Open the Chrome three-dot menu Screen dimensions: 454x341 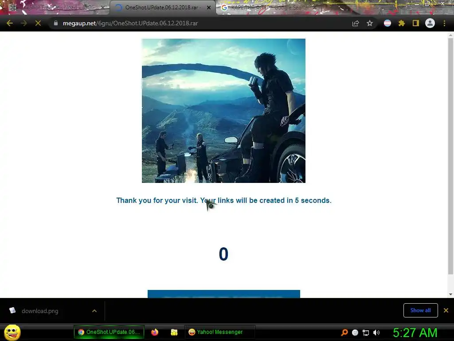[444, 23]
